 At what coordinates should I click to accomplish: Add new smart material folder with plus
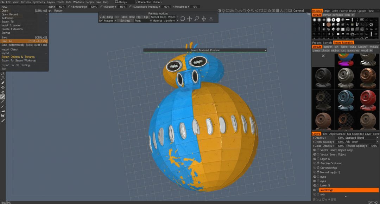click(371, 51)
